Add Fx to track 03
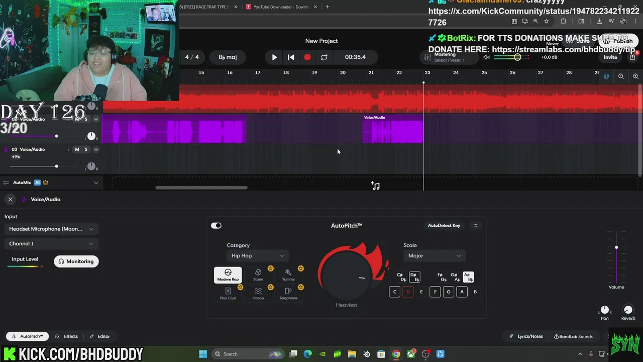 coord(16,157)
